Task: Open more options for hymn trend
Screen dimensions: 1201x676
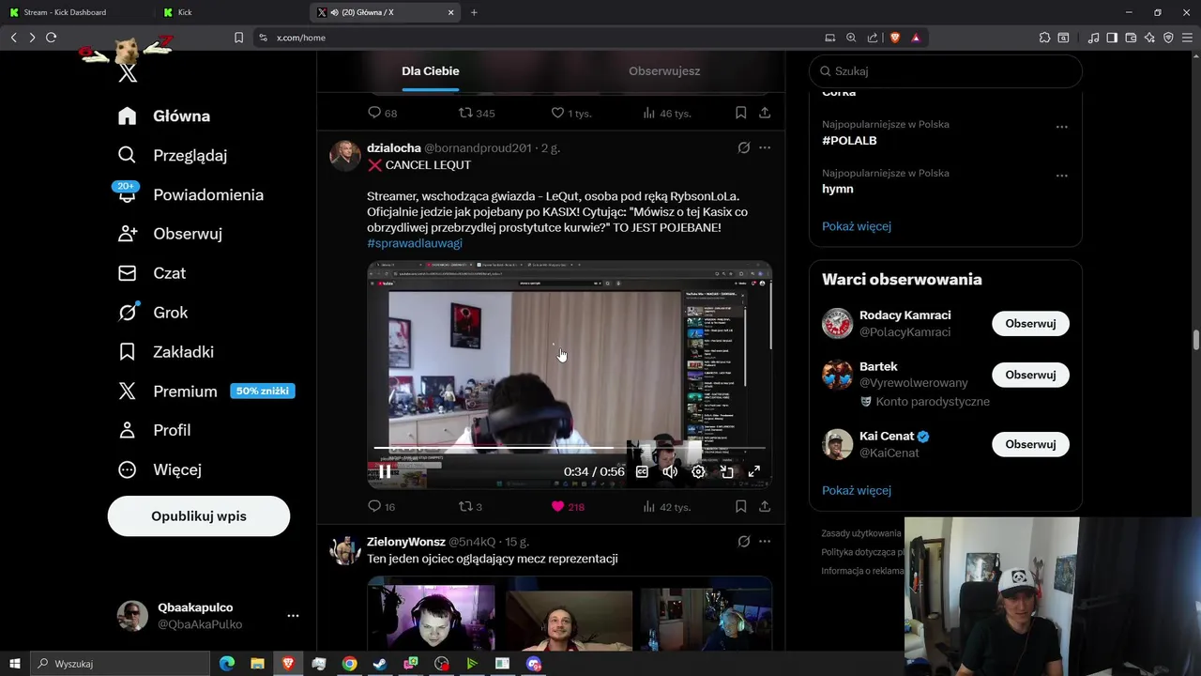Action: pyautogui.click(x=1061, y=176)
